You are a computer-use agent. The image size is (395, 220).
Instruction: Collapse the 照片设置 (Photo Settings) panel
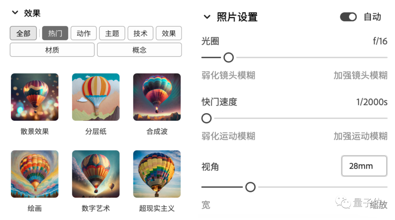[x=207, y=17]
